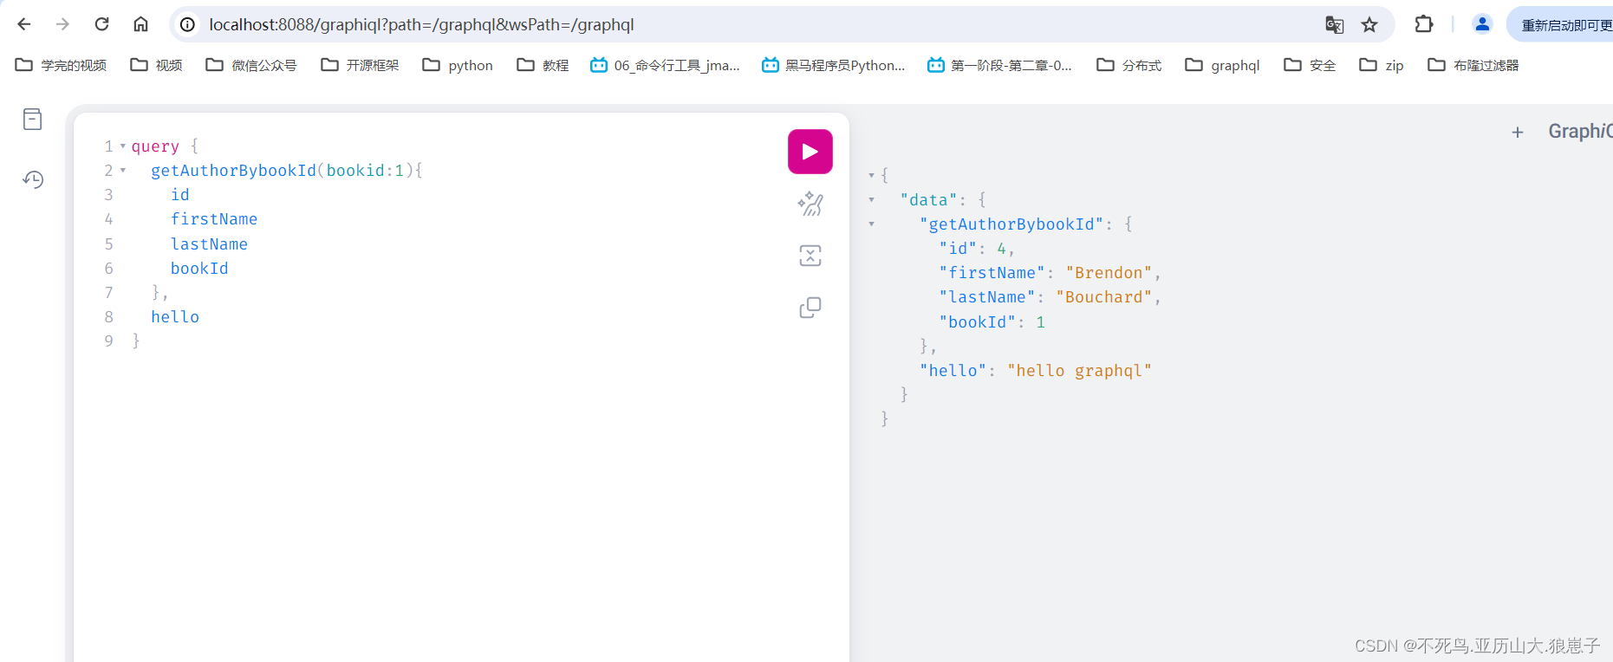The width and height of the screenshot is (1613, 662).
Task: Open the graphql bookmark folder
Action: 1223,65
